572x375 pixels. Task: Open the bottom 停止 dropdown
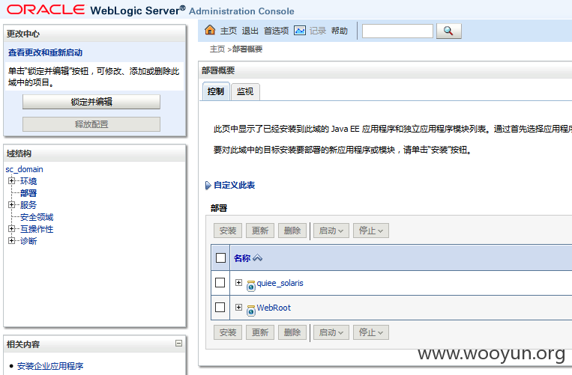coord(371,332)
